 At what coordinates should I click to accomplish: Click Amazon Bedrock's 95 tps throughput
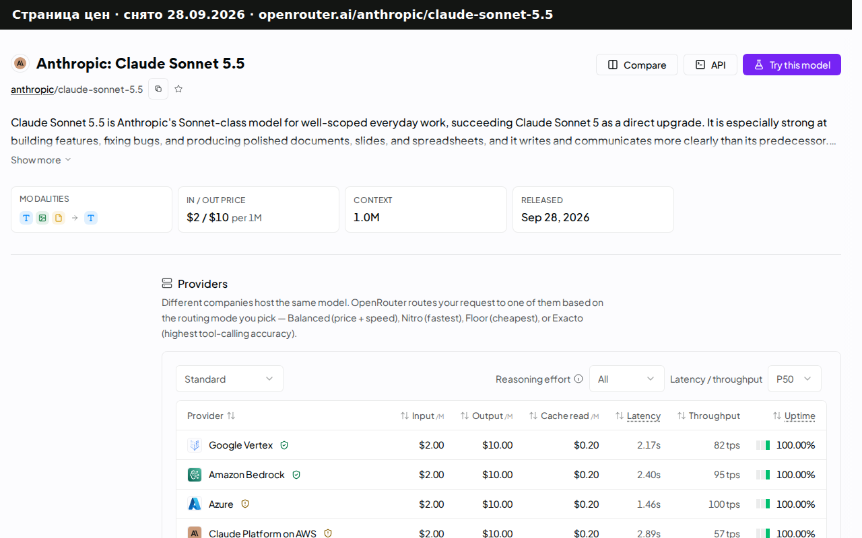coord(727,475)
